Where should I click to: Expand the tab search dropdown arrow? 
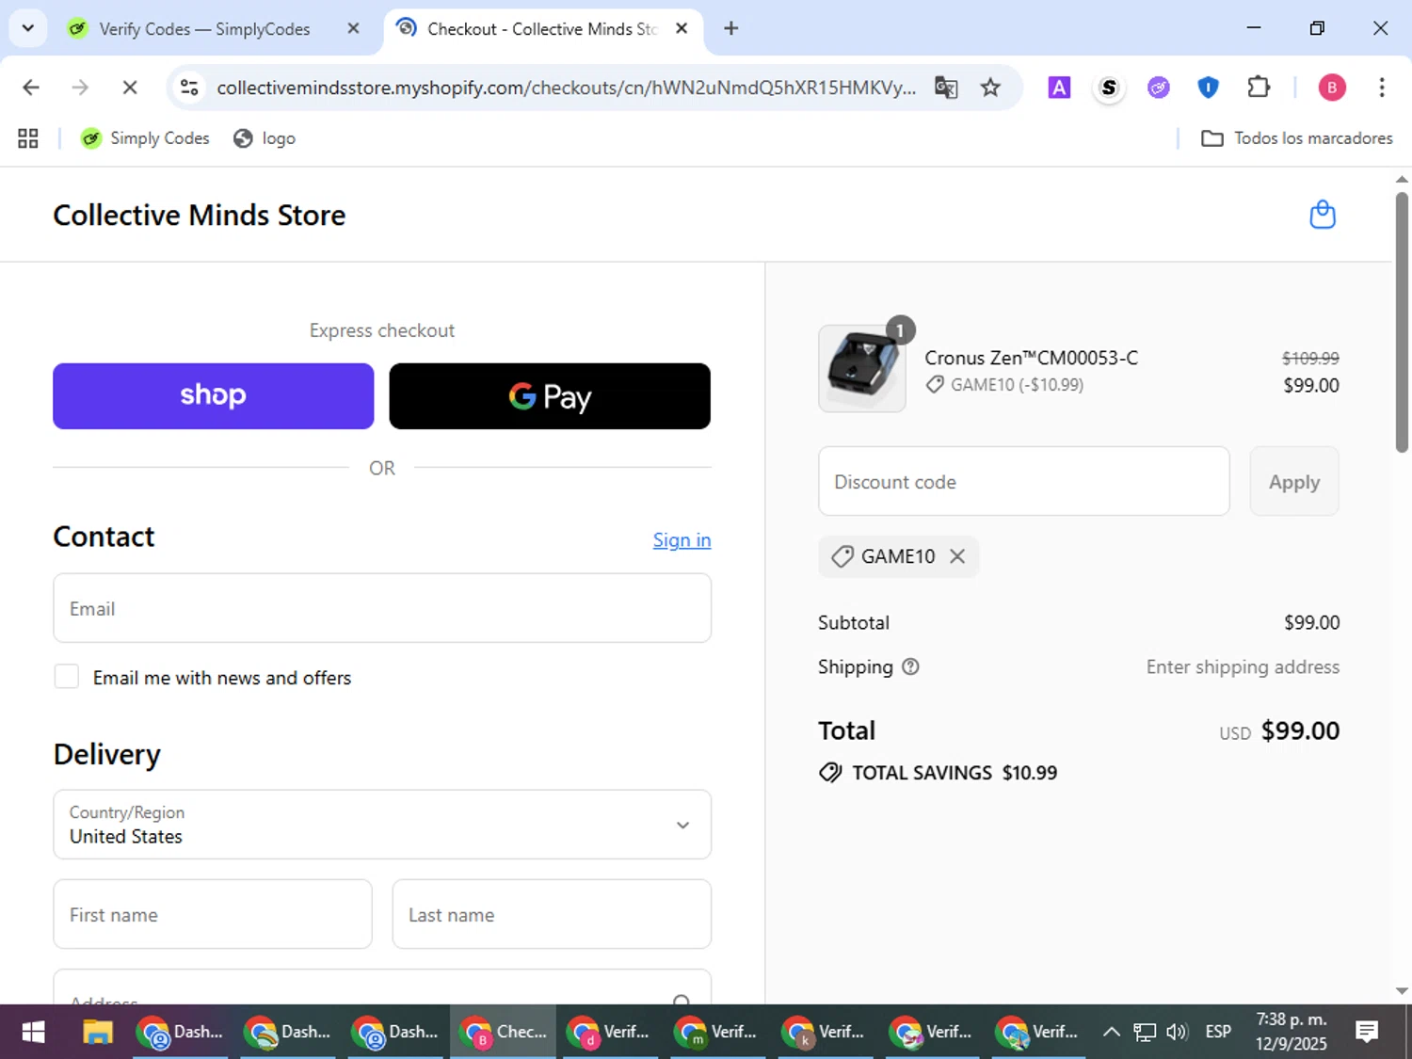click(28, 28)
